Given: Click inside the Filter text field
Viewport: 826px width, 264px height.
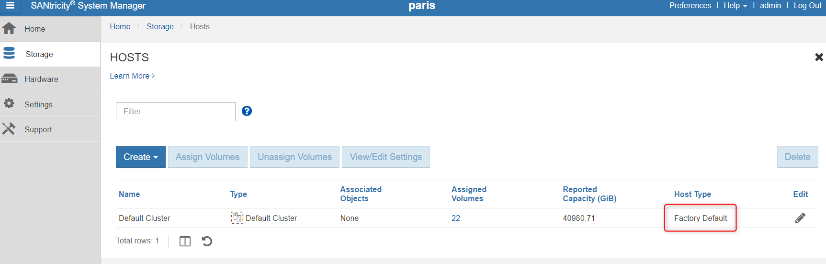Looking at the screenshot, I should point(175,112).
